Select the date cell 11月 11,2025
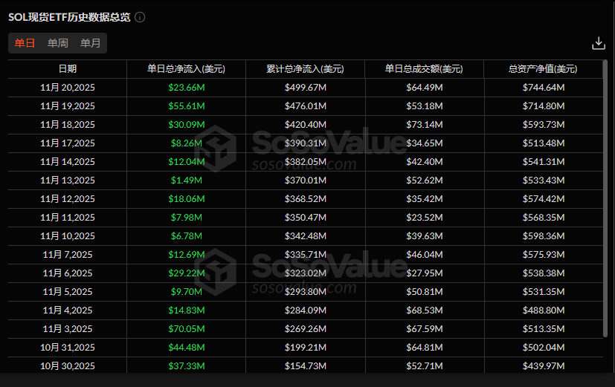Screen dimensions: 615x387 [x=68, y=218]
